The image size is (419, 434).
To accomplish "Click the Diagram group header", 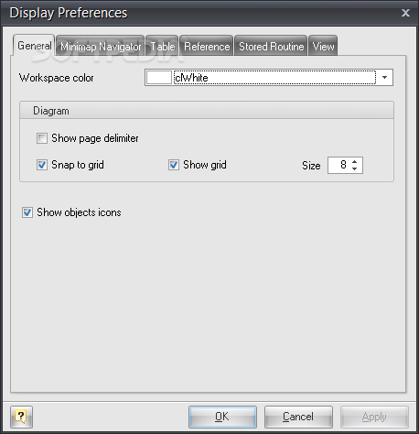I will pos(207,110).
